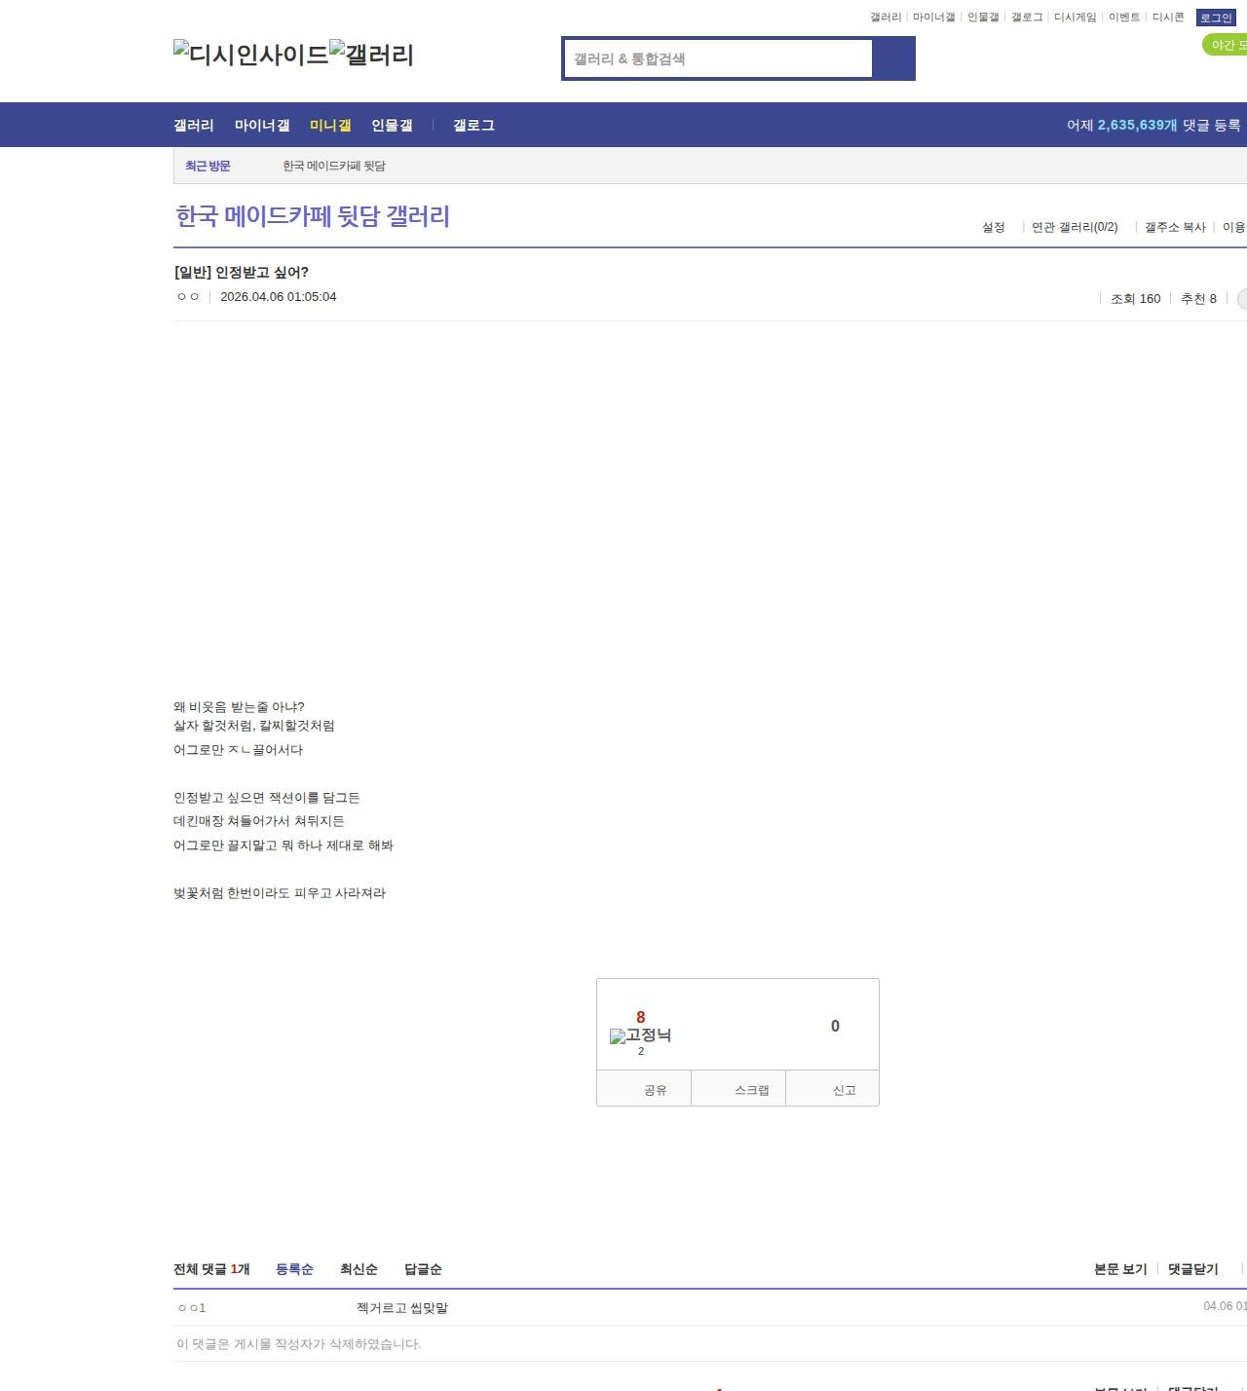Click the 스크랩 button
The image size is (1247, 1391).
[738, 1090]
